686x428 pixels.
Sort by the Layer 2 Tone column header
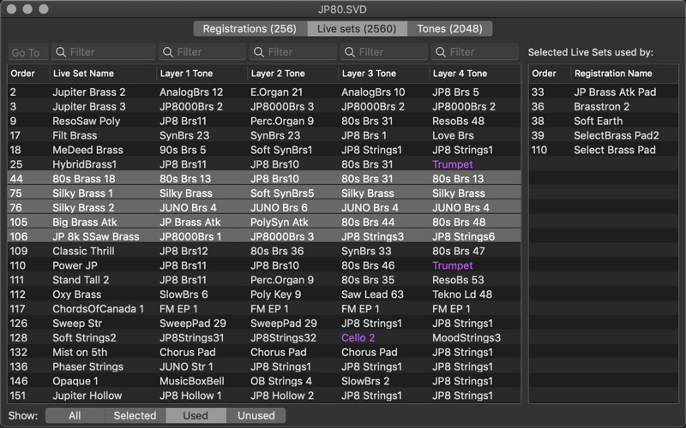tap(292, 74)
